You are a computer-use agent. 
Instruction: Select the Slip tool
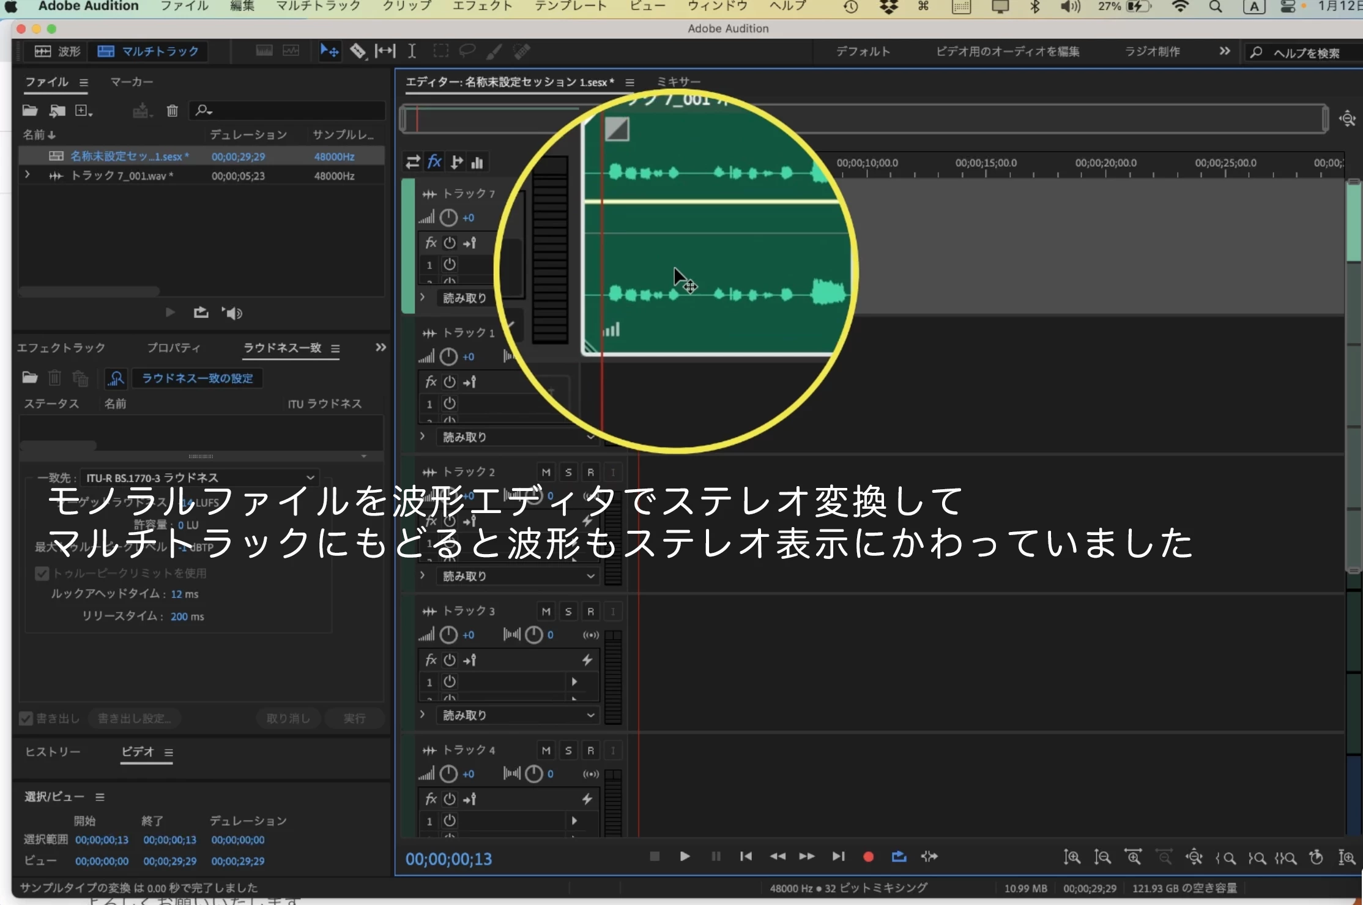(x=385, y=51)
